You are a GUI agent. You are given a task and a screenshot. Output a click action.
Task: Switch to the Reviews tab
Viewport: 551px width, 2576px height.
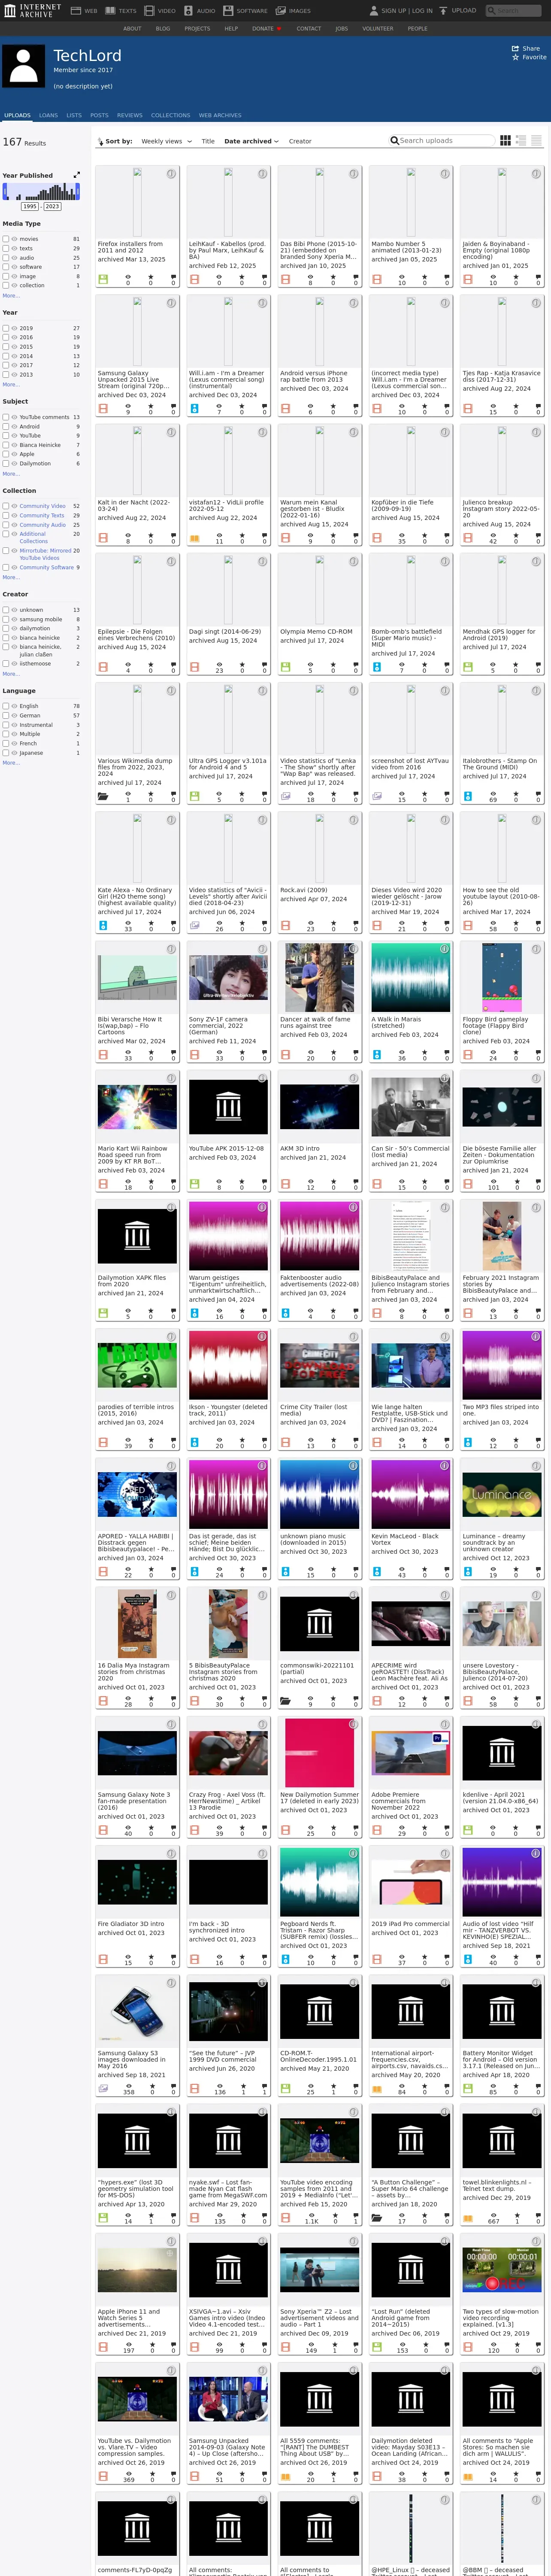tap(129, 115)
